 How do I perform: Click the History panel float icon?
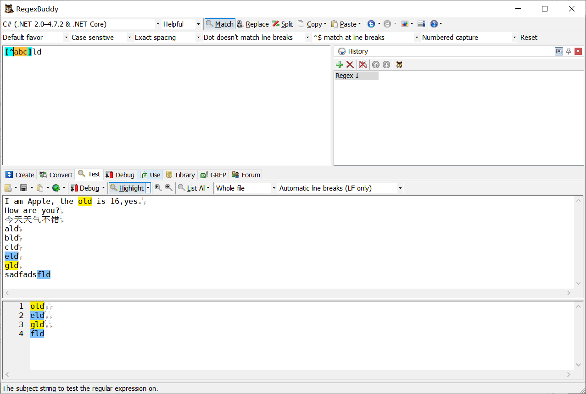coord(558,51)
